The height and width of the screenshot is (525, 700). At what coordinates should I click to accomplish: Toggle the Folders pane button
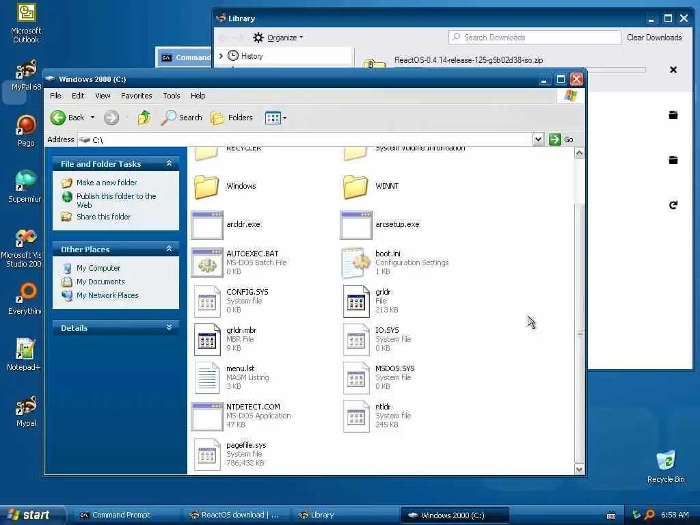232,118
